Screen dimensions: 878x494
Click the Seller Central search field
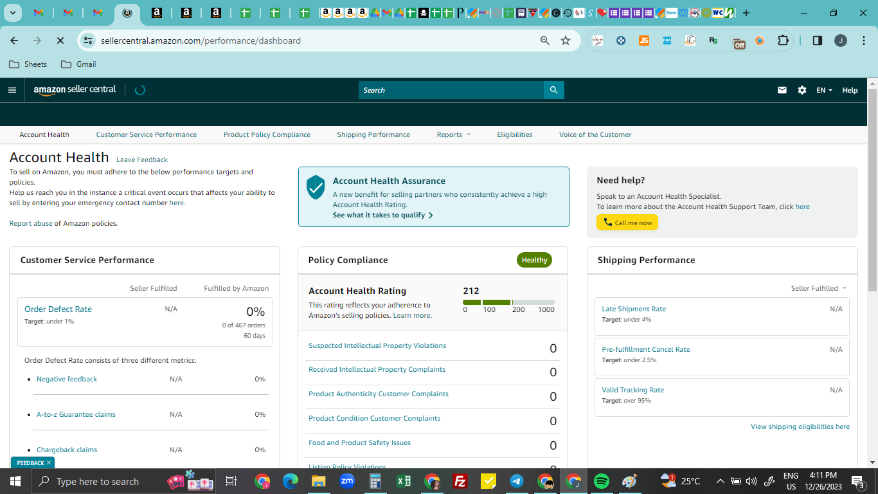pos(451,90)
